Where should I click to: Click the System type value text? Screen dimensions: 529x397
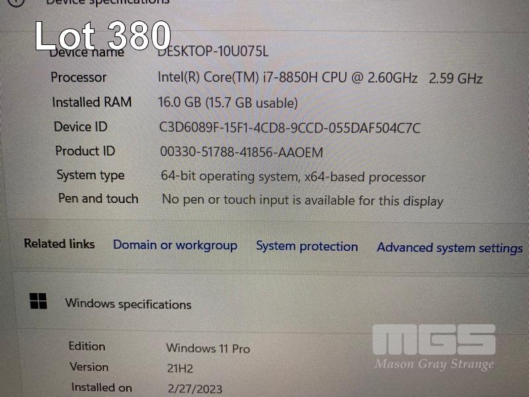[293, 177]
